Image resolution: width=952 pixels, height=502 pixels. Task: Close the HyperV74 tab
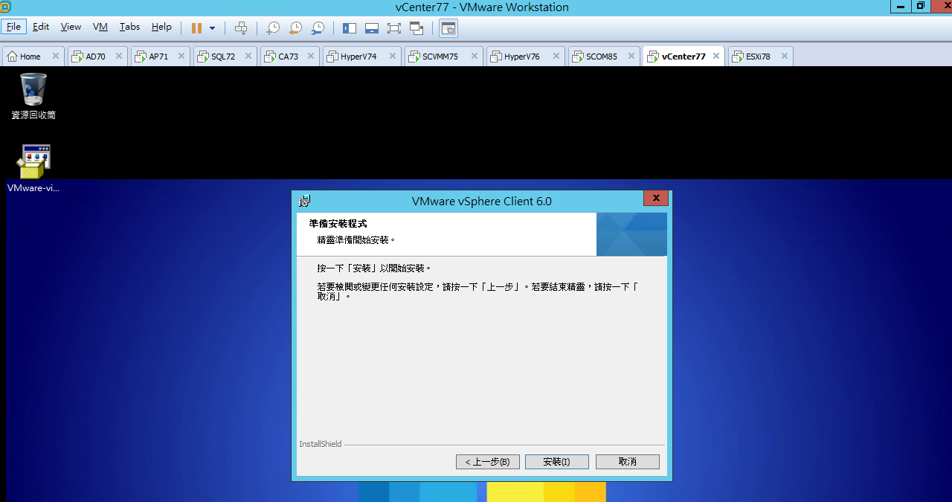(392, 56)
